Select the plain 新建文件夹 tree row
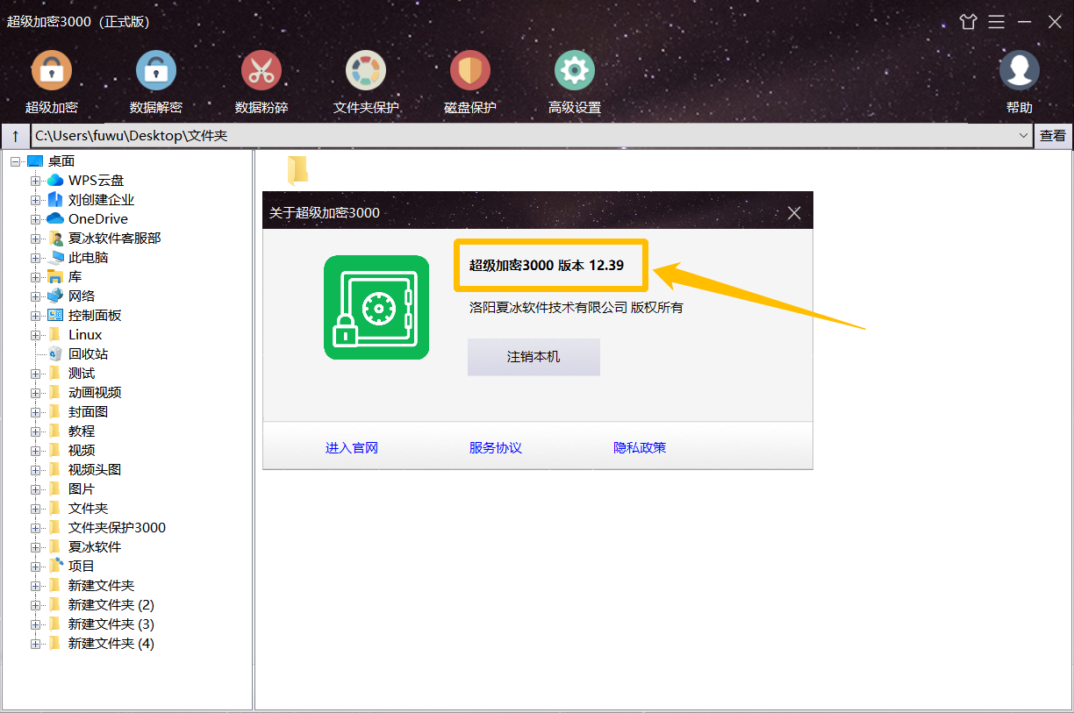The width and height of the screenshot is (1074, 713). pos(102,585)
